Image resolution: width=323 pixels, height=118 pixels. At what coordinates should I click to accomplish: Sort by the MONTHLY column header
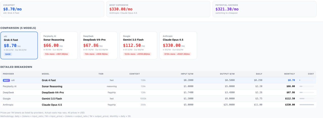(289, 74)
